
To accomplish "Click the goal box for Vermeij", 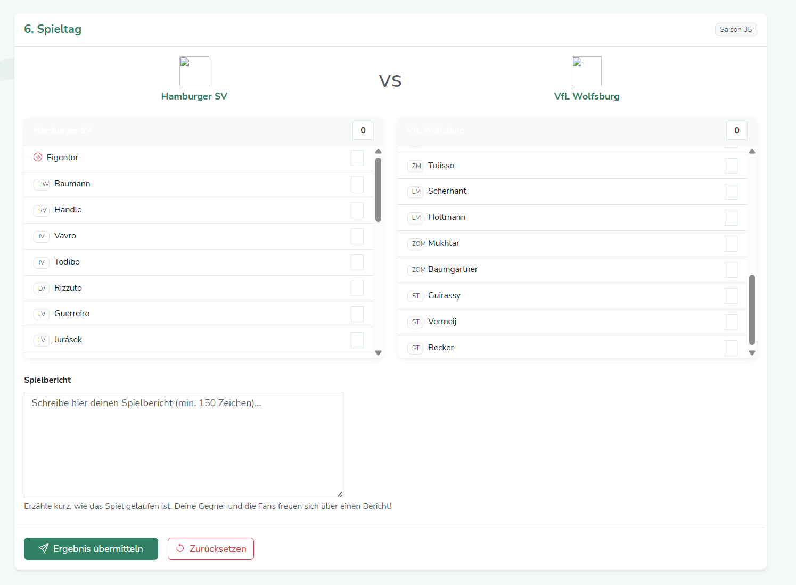I will (731, 322).
